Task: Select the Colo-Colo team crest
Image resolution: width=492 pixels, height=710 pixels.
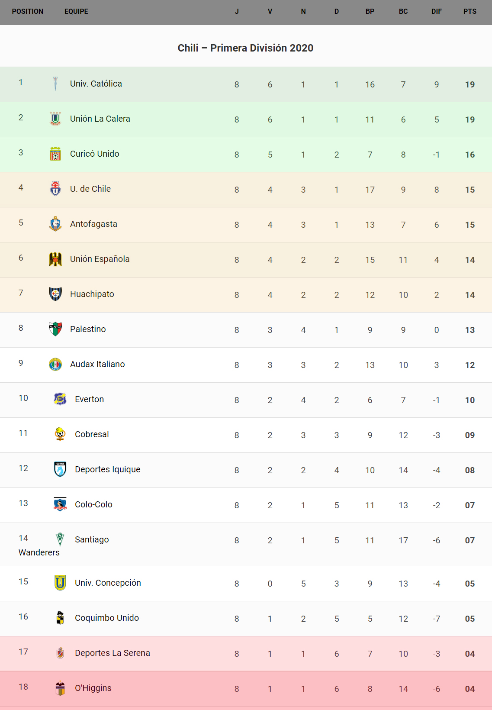Action: tap(60, 504)
